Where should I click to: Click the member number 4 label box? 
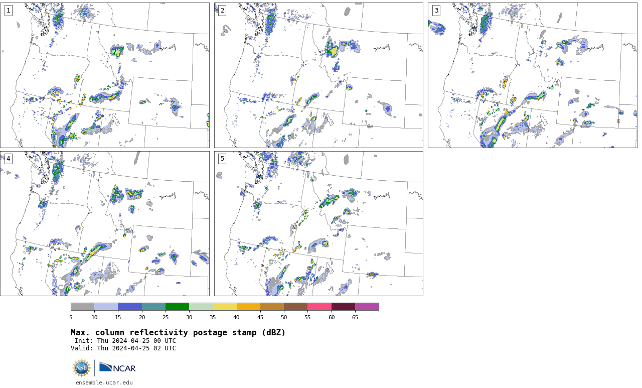[x=8, y=159]
